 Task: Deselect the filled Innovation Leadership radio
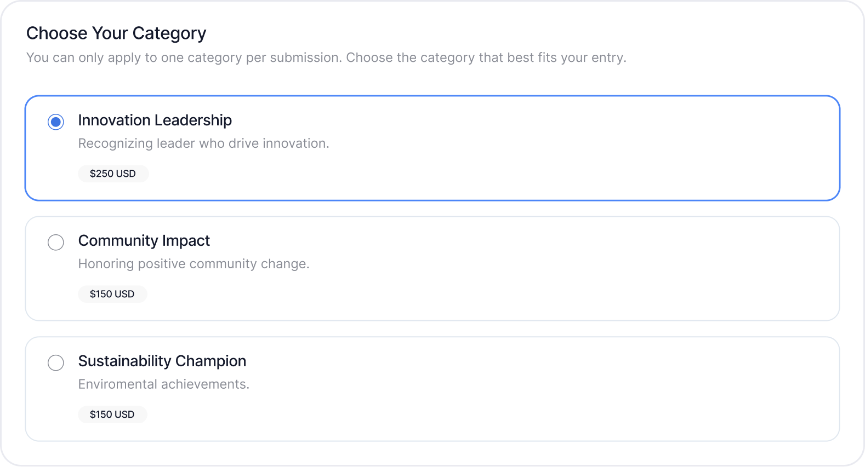pos(55,122)
